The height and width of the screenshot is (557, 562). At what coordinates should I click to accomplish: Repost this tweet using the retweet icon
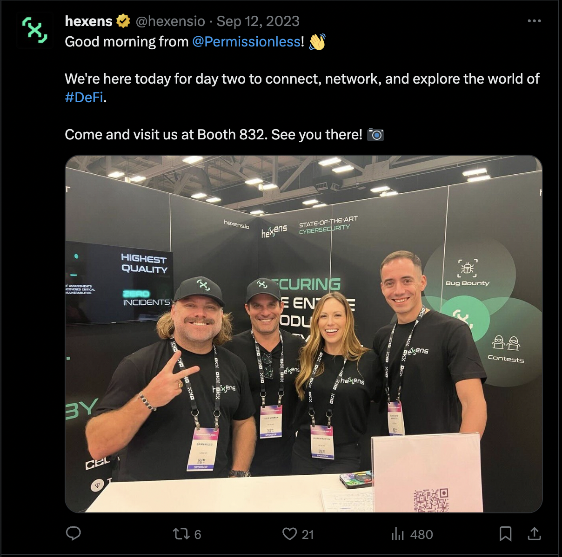[x=181, y=534]
